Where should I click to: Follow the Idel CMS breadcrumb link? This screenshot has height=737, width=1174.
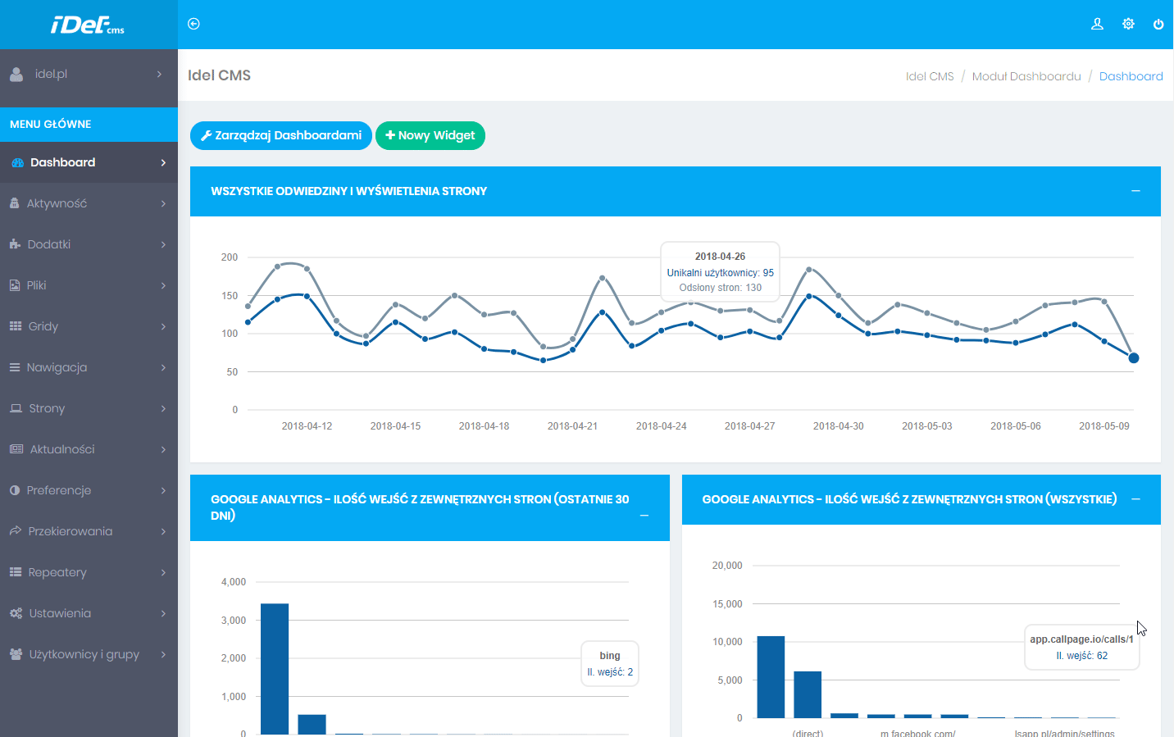[x=930, y=76]
